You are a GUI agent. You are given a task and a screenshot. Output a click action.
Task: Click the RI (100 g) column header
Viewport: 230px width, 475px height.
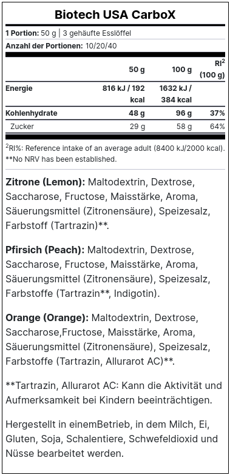click(x=212, y=69)
